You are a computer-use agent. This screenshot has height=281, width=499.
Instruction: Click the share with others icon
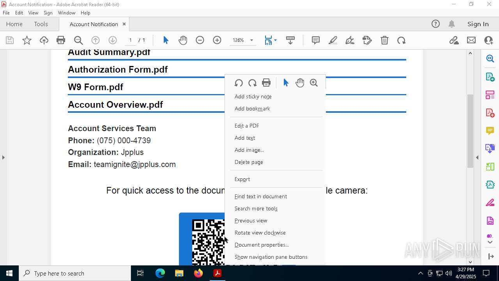point(488,40)
